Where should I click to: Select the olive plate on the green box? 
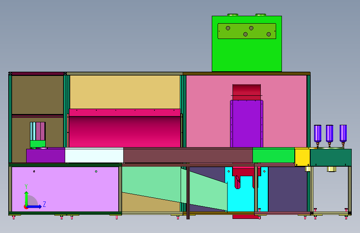[x=247, y=31]
